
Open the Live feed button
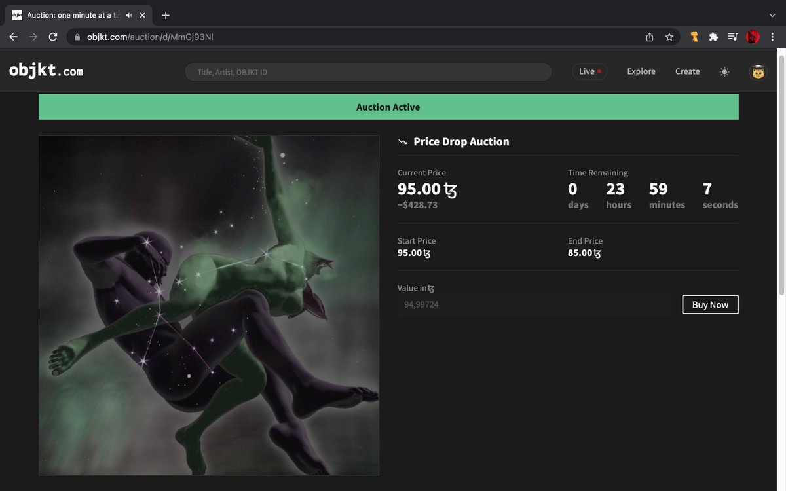589,71
